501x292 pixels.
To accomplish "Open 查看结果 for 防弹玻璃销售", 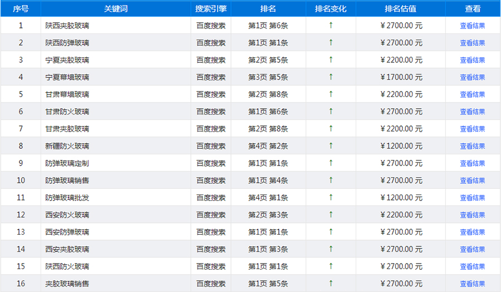I will point(472,181).
